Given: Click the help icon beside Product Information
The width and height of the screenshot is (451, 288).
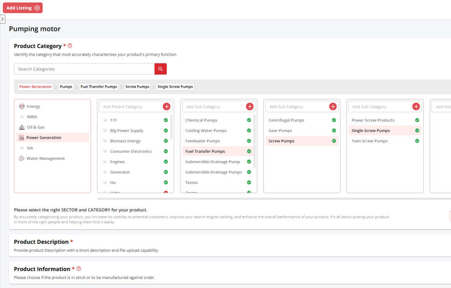Looking at the screenshot, I should (x=79, y=269).
